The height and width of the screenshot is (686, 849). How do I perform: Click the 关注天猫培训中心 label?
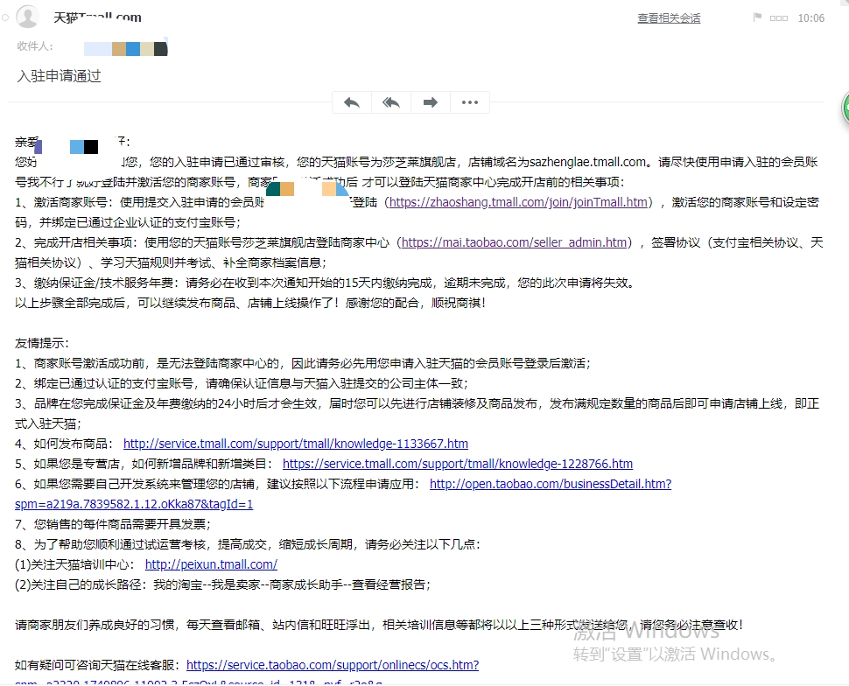[75, 564]
